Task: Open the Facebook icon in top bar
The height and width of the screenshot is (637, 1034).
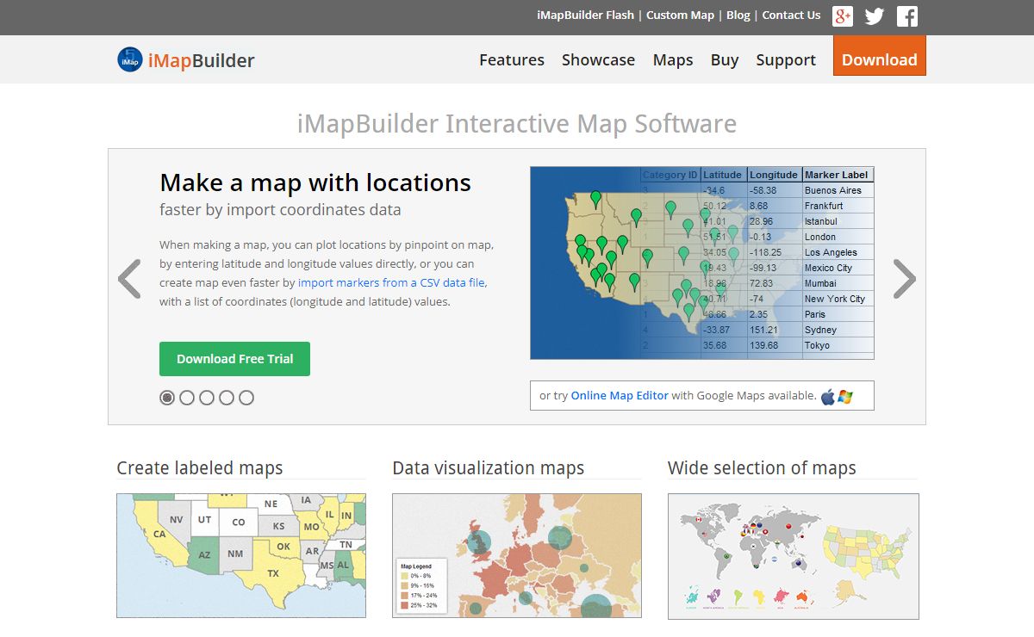Action: pos(907,15)
